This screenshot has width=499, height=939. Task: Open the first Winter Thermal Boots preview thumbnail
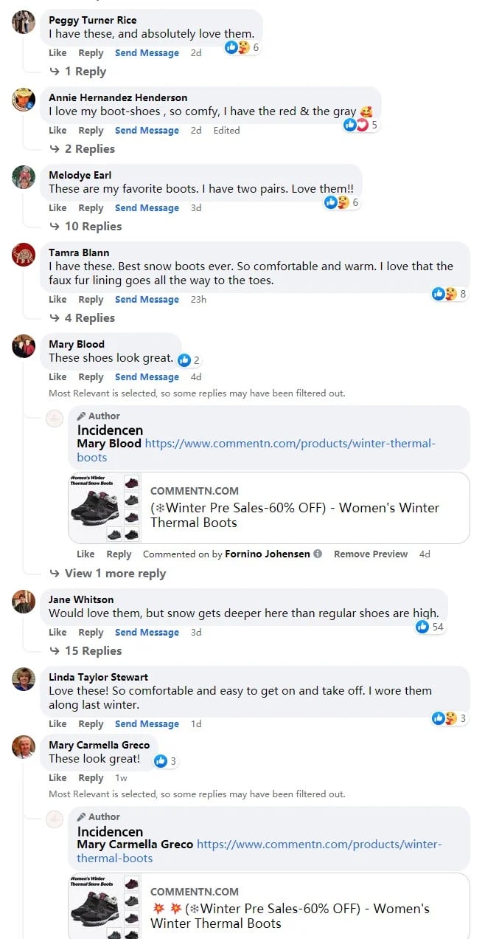pos(105,508)
